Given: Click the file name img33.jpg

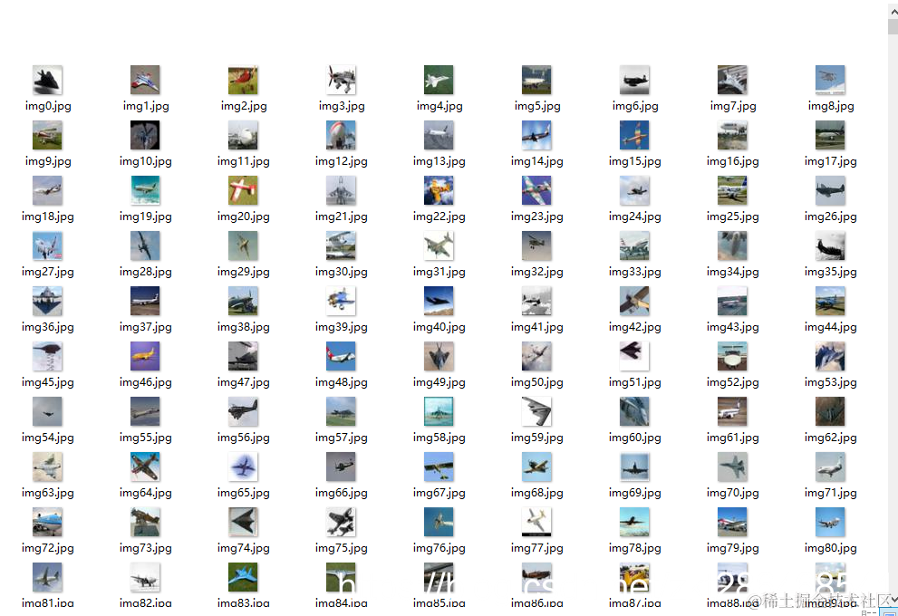Looking at the screenshot, I should [x=635, y=272].
